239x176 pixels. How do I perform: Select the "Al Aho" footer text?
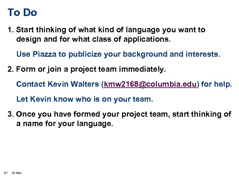(x=17, y=173)
